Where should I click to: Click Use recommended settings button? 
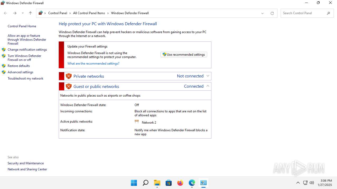(x=184, y=55)
